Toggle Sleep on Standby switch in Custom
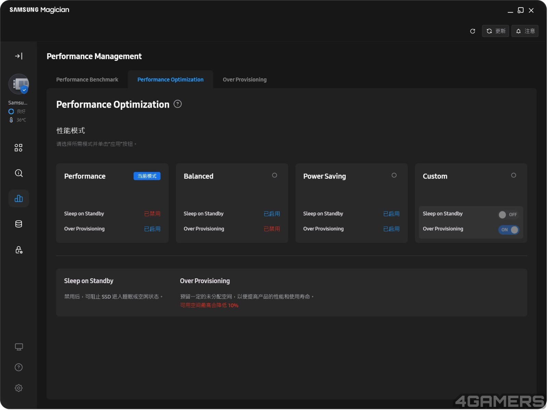The image size is (548, 410). tap(508, 215)
